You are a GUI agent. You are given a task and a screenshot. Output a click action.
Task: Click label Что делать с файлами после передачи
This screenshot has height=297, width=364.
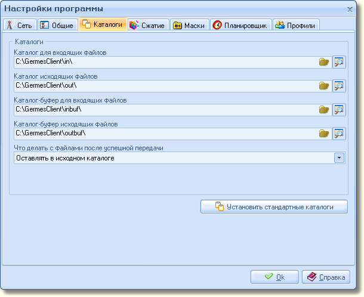[88, 148]
